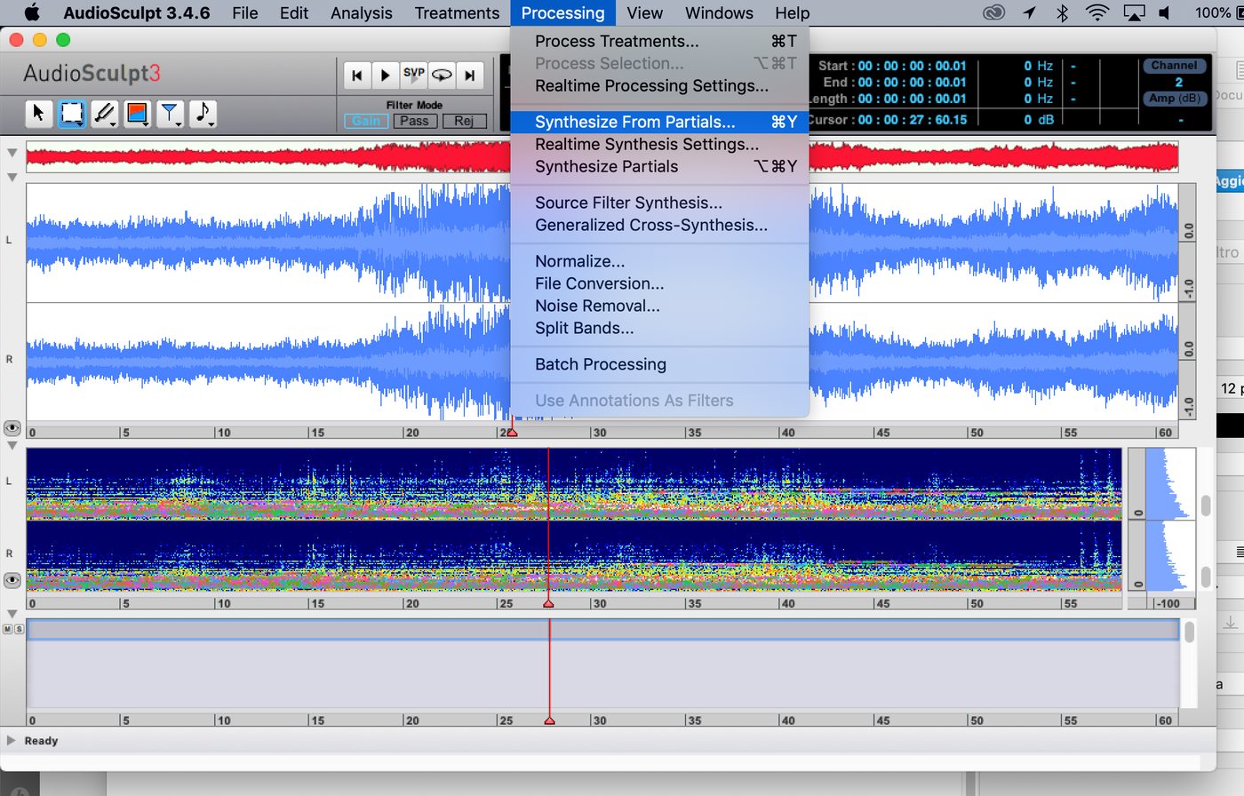Open Realtime Processing Settings
This screenshot has height=796, width=1244.
(659, 85)
